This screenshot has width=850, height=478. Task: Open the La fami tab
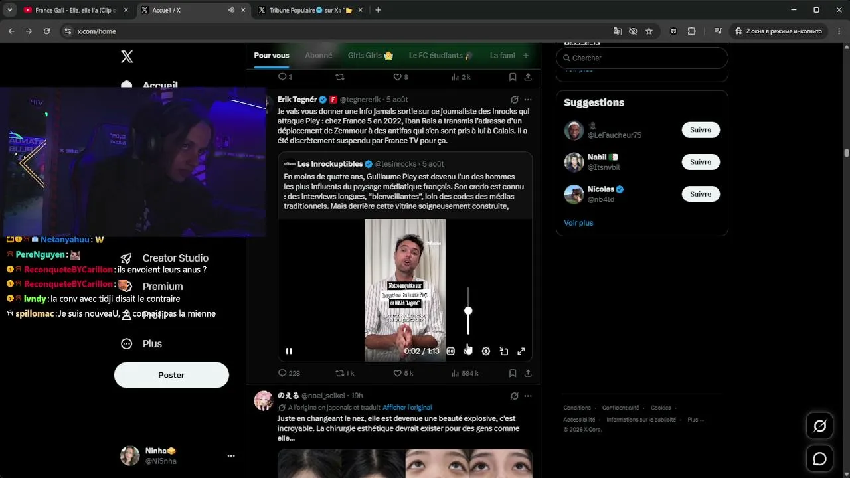[x=503, y=56]
